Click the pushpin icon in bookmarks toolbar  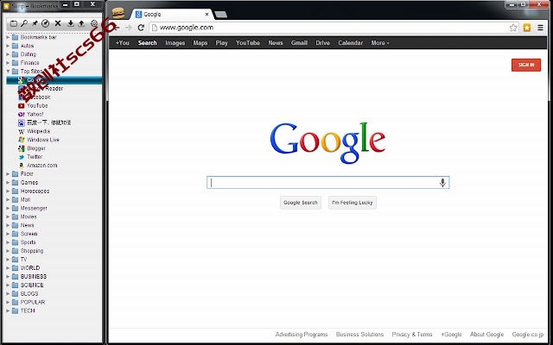tap(35, 23)
